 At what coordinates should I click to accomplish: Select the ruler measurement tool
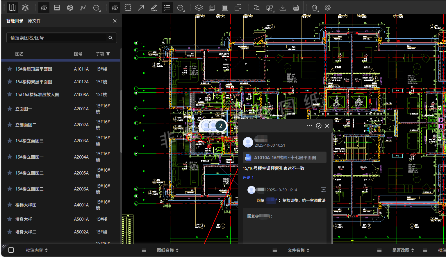tap(57, 8)
